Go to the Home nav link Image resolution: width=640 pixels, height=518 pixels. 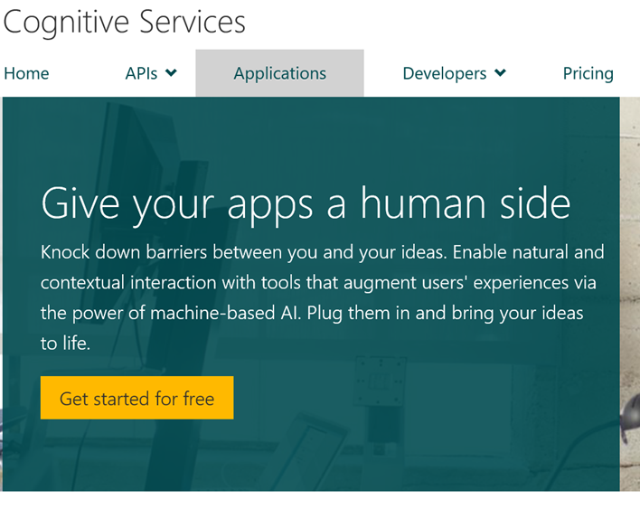26,74
